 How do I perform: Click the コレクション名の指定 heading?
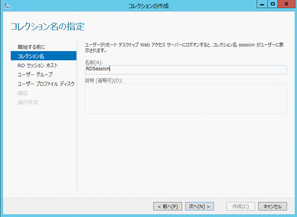coord(47,27)
